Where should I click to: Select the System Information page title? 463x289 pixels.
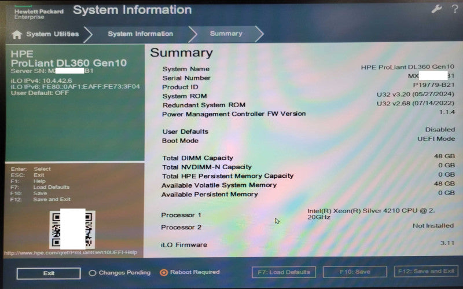(133, 10)
